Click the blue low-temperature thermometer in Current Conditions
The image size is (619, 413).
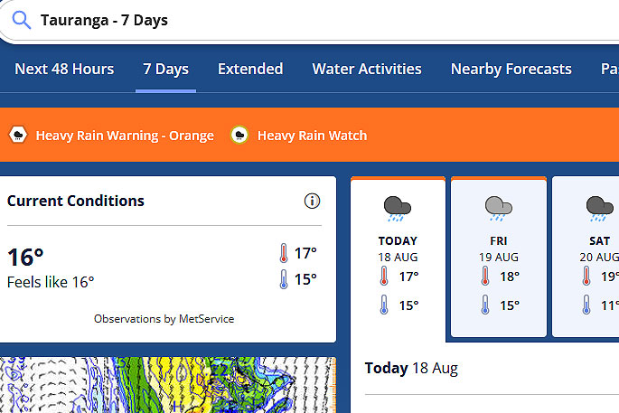click(x=284, y=279)
